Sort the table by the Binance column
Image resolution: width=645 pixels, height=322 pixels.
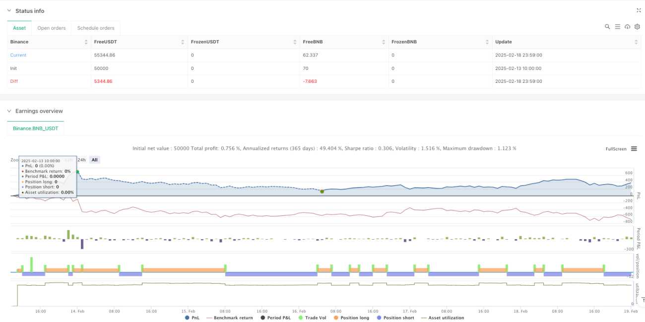[x=86, y=42]
